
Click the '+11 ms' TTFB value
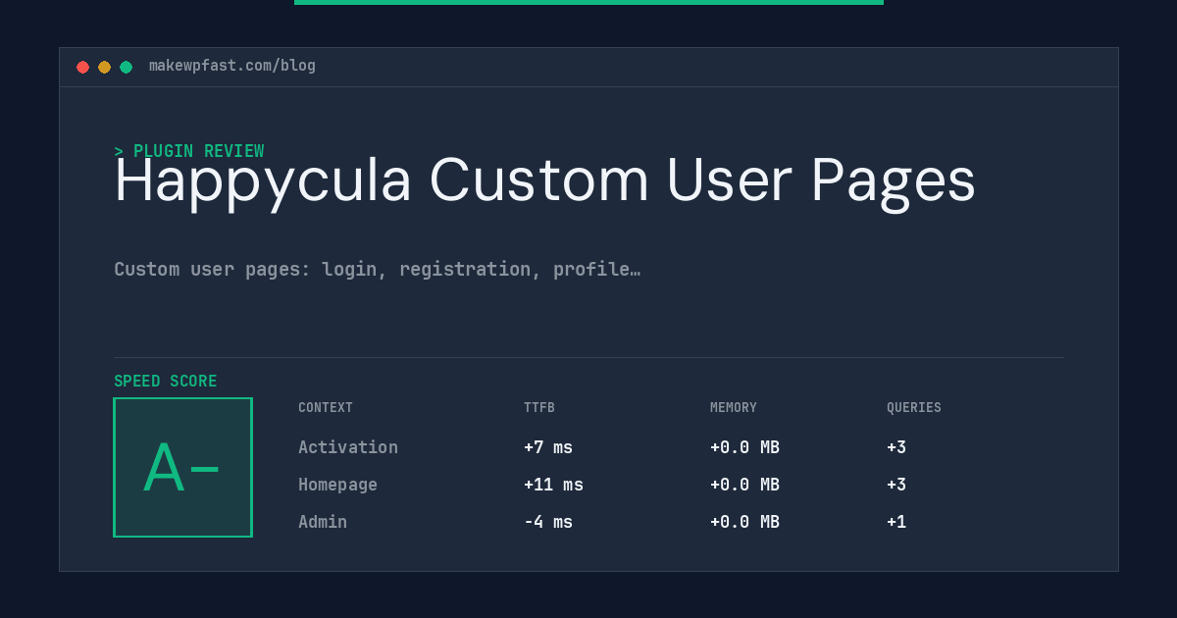pos(553,485)
